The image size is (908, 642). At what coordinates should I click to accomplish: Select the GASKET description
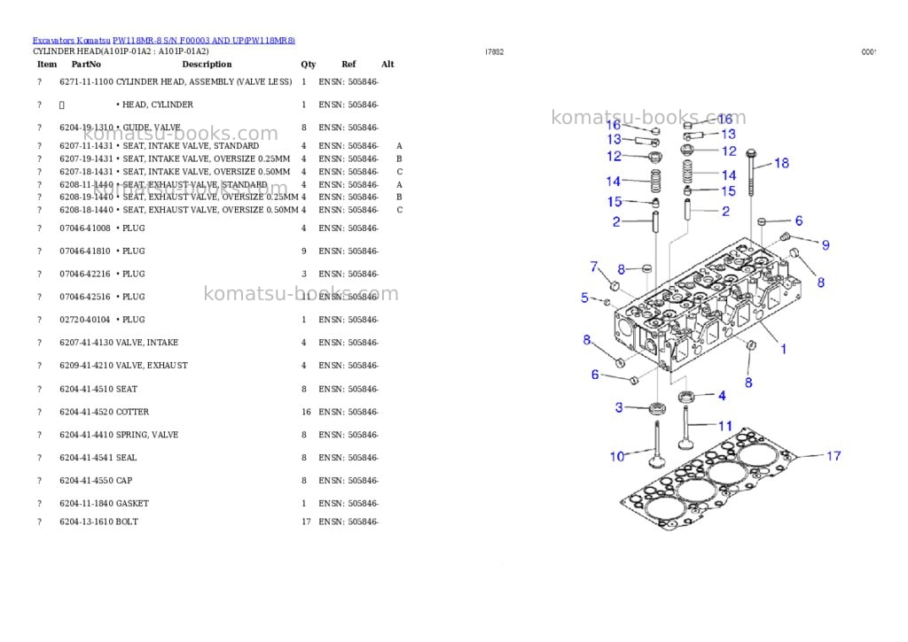pyautogui.click(x=133, y=504)
